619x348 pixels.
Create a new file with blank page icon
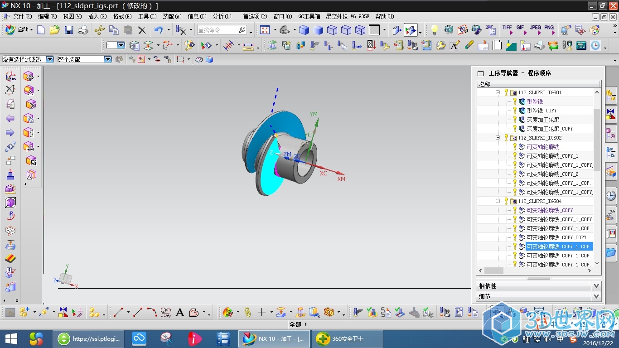pos(41,30)
